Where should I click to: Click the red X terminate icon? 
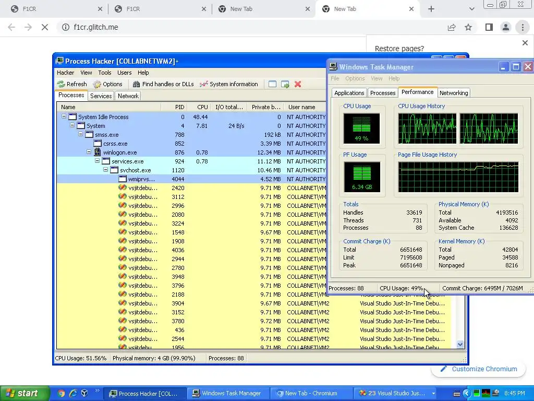[x=298, y=84]
